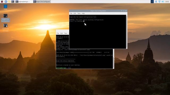Select the Argon One Configuration desktop shortcut
This screenshot has height=95, width=170.
click(5, 18)
